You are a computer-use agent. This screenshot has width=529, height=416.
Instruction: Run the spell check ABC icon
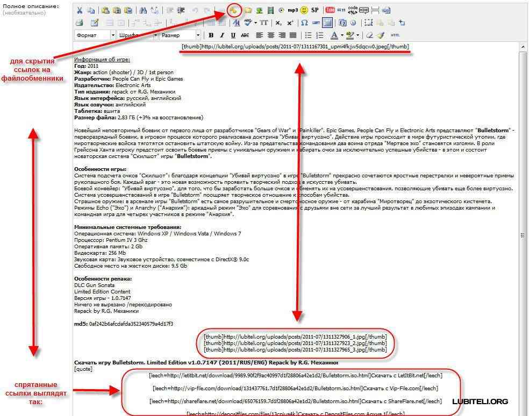(x=248, y=23)
